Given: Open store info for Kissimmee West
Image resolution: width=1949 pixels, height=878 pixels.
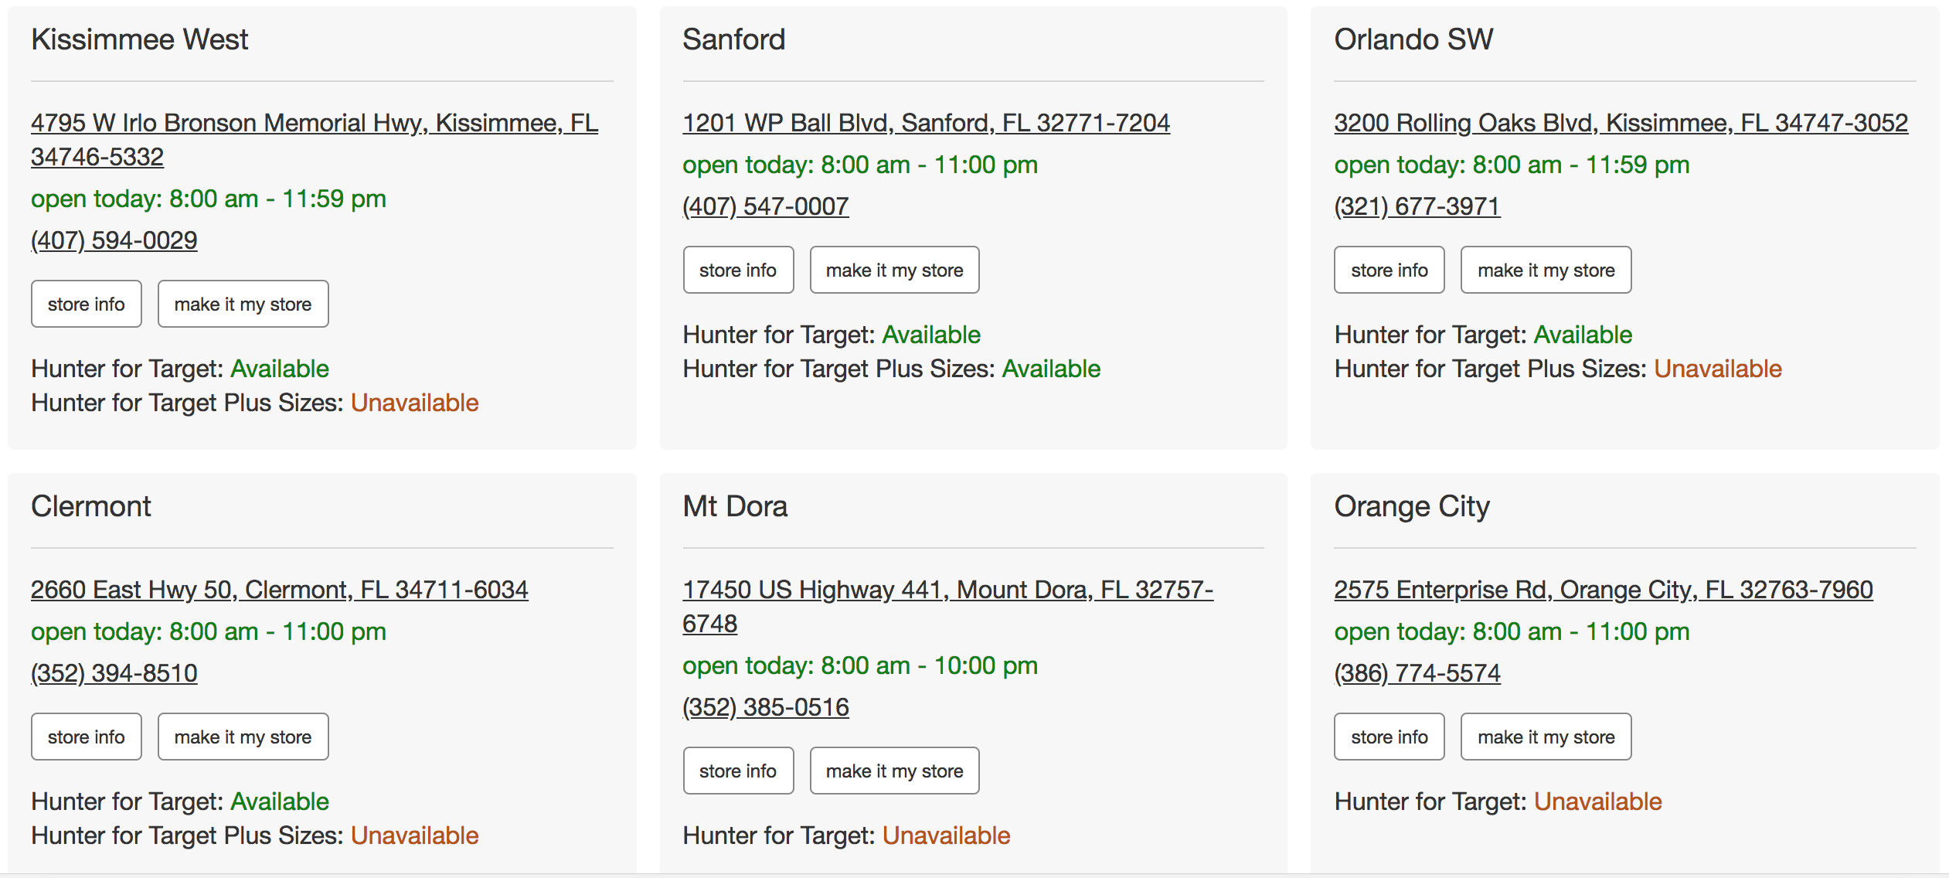Looking at the screenshot, I should (87, 304).
